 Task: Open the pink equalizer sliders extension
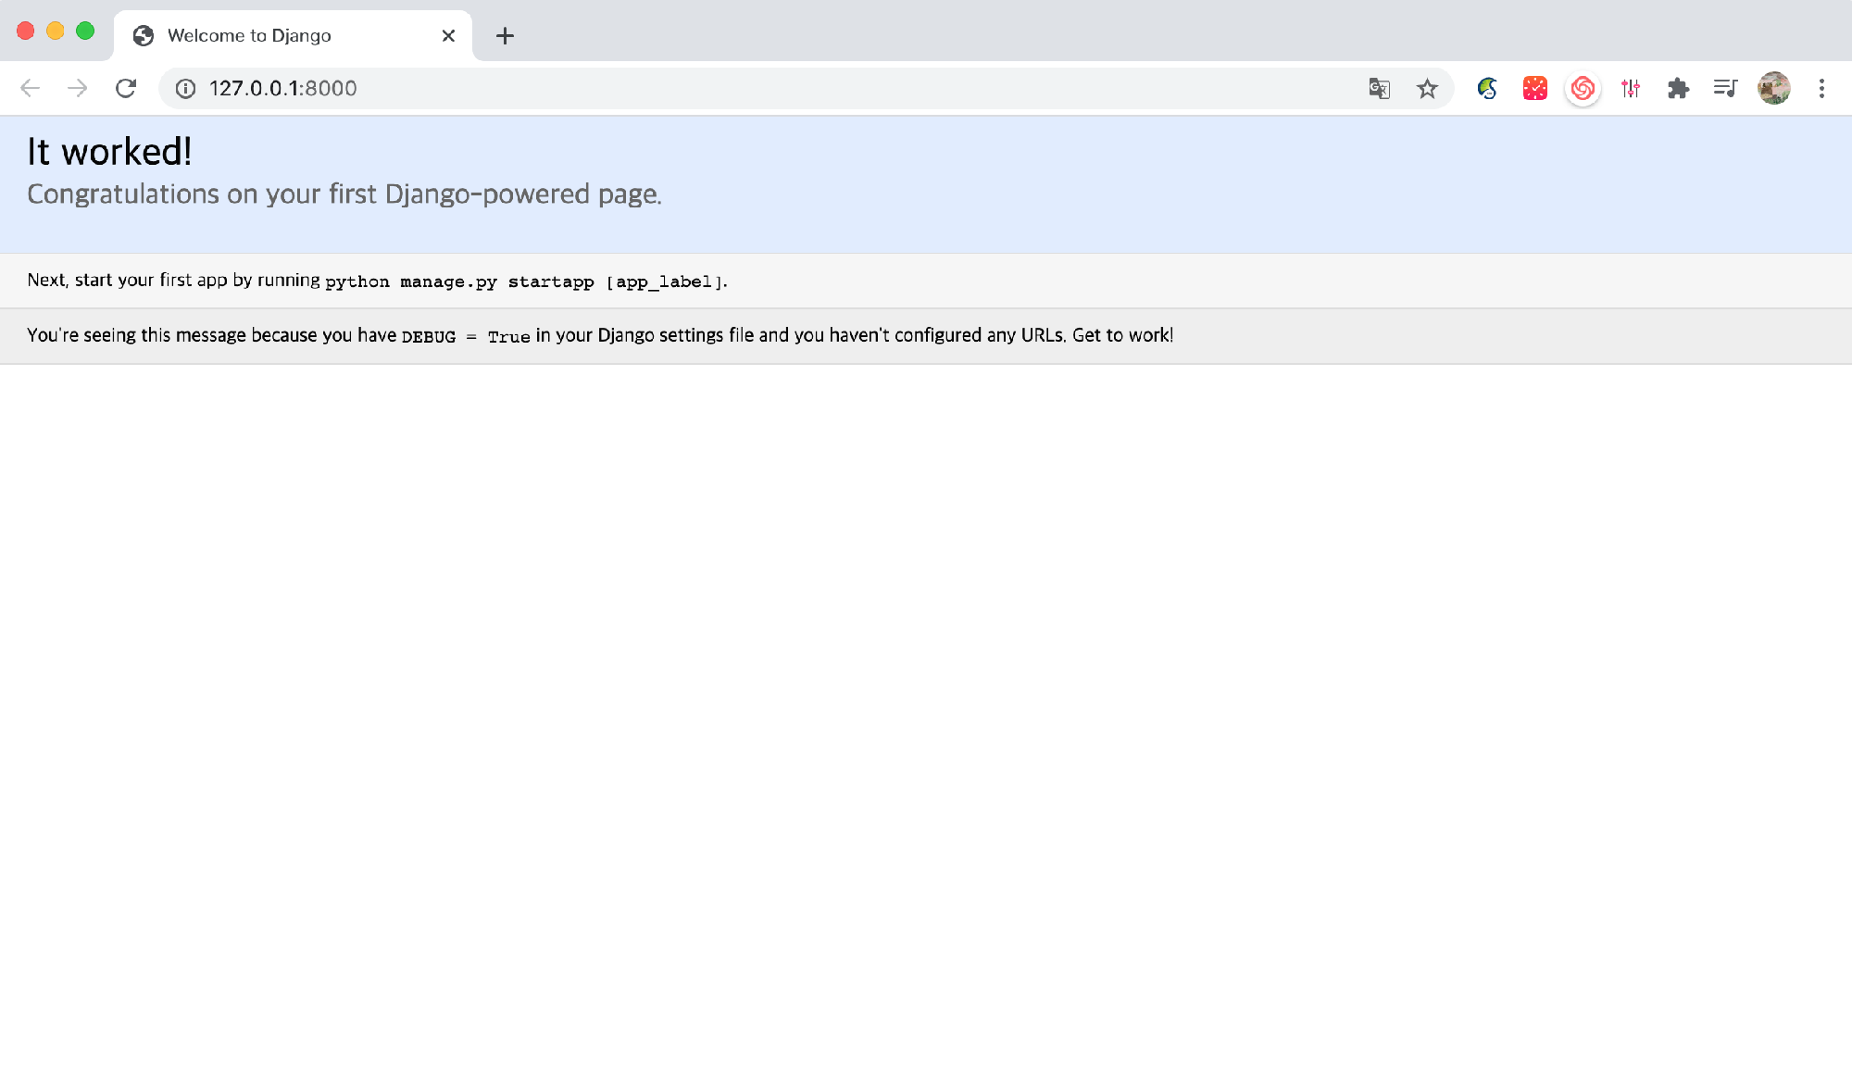click(1631, 88)
